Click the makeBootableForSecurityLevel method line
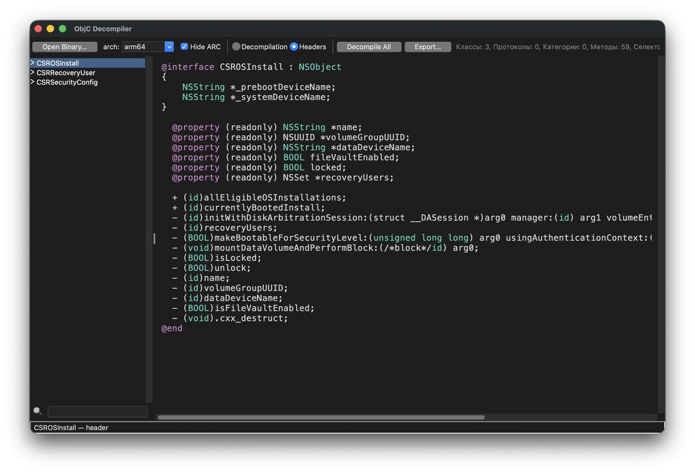The height and width of the screenshot is (473, 695). [x=412, y=238]
